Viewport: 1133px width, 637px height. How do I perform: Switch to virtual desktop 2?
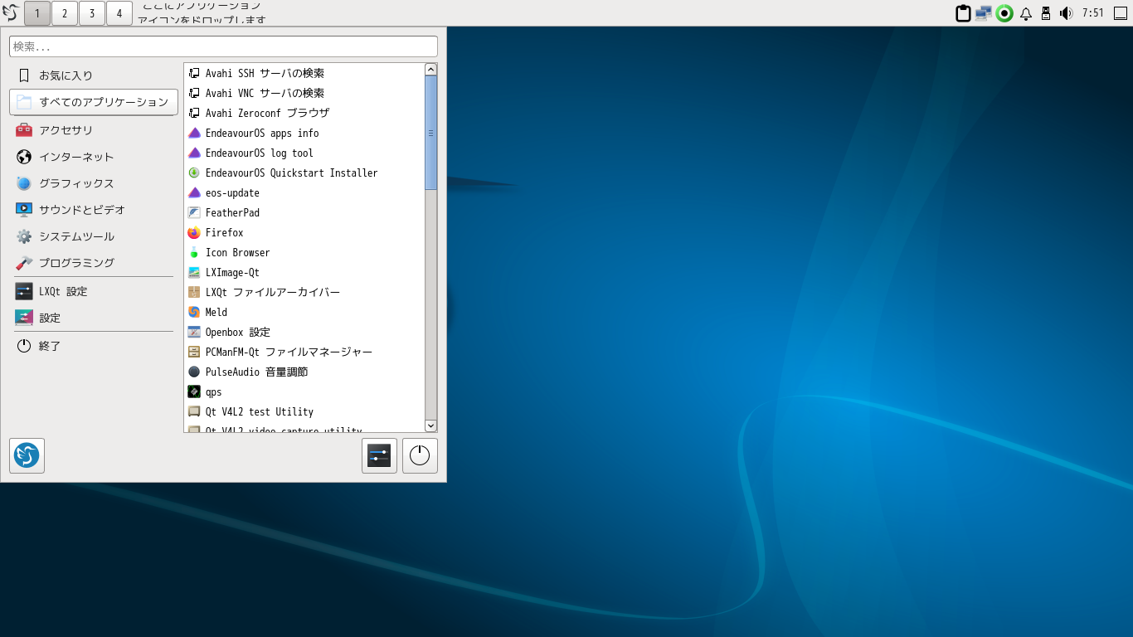[x=65, y=13]
